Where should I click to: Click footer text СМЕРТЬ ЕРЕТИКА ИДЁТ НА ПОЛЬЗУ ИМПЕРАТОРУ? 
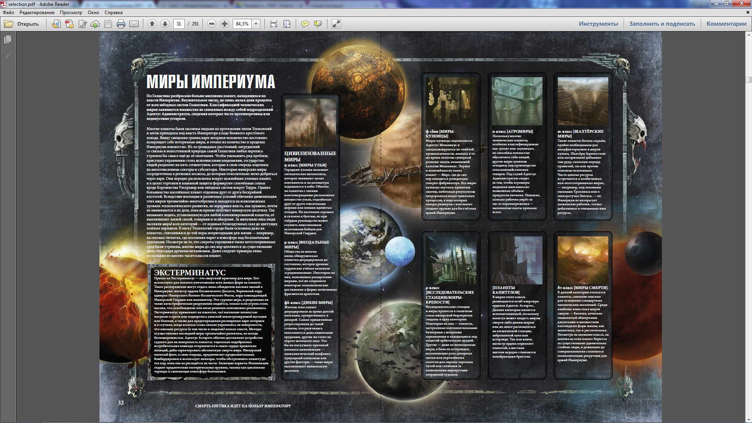click(x=243, y=406)
